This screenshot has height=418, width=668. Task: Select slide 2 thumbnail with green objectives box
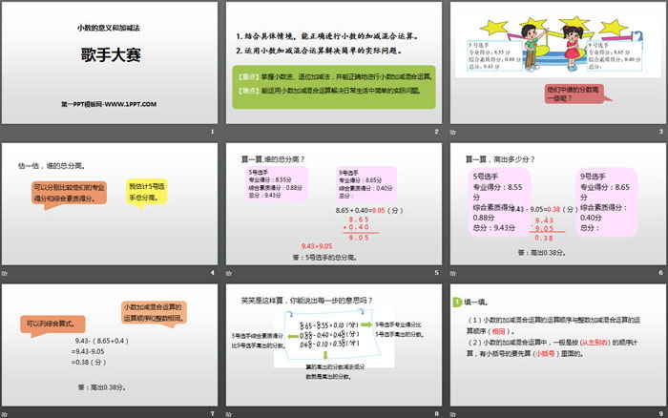point(334,63)
